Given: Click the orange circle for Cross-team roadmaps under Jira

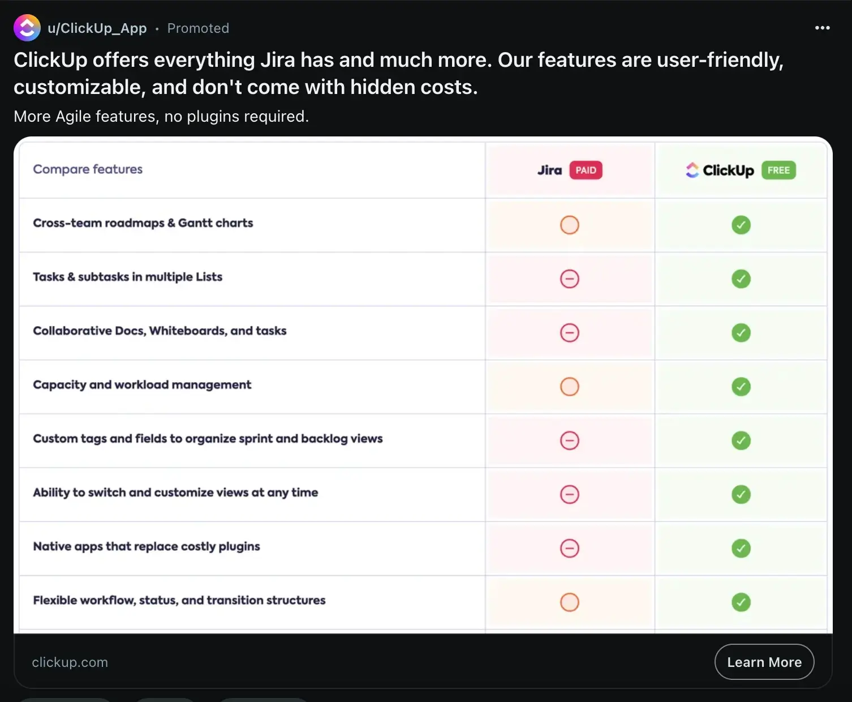Looking at the screenshot, I should point(570,225).
